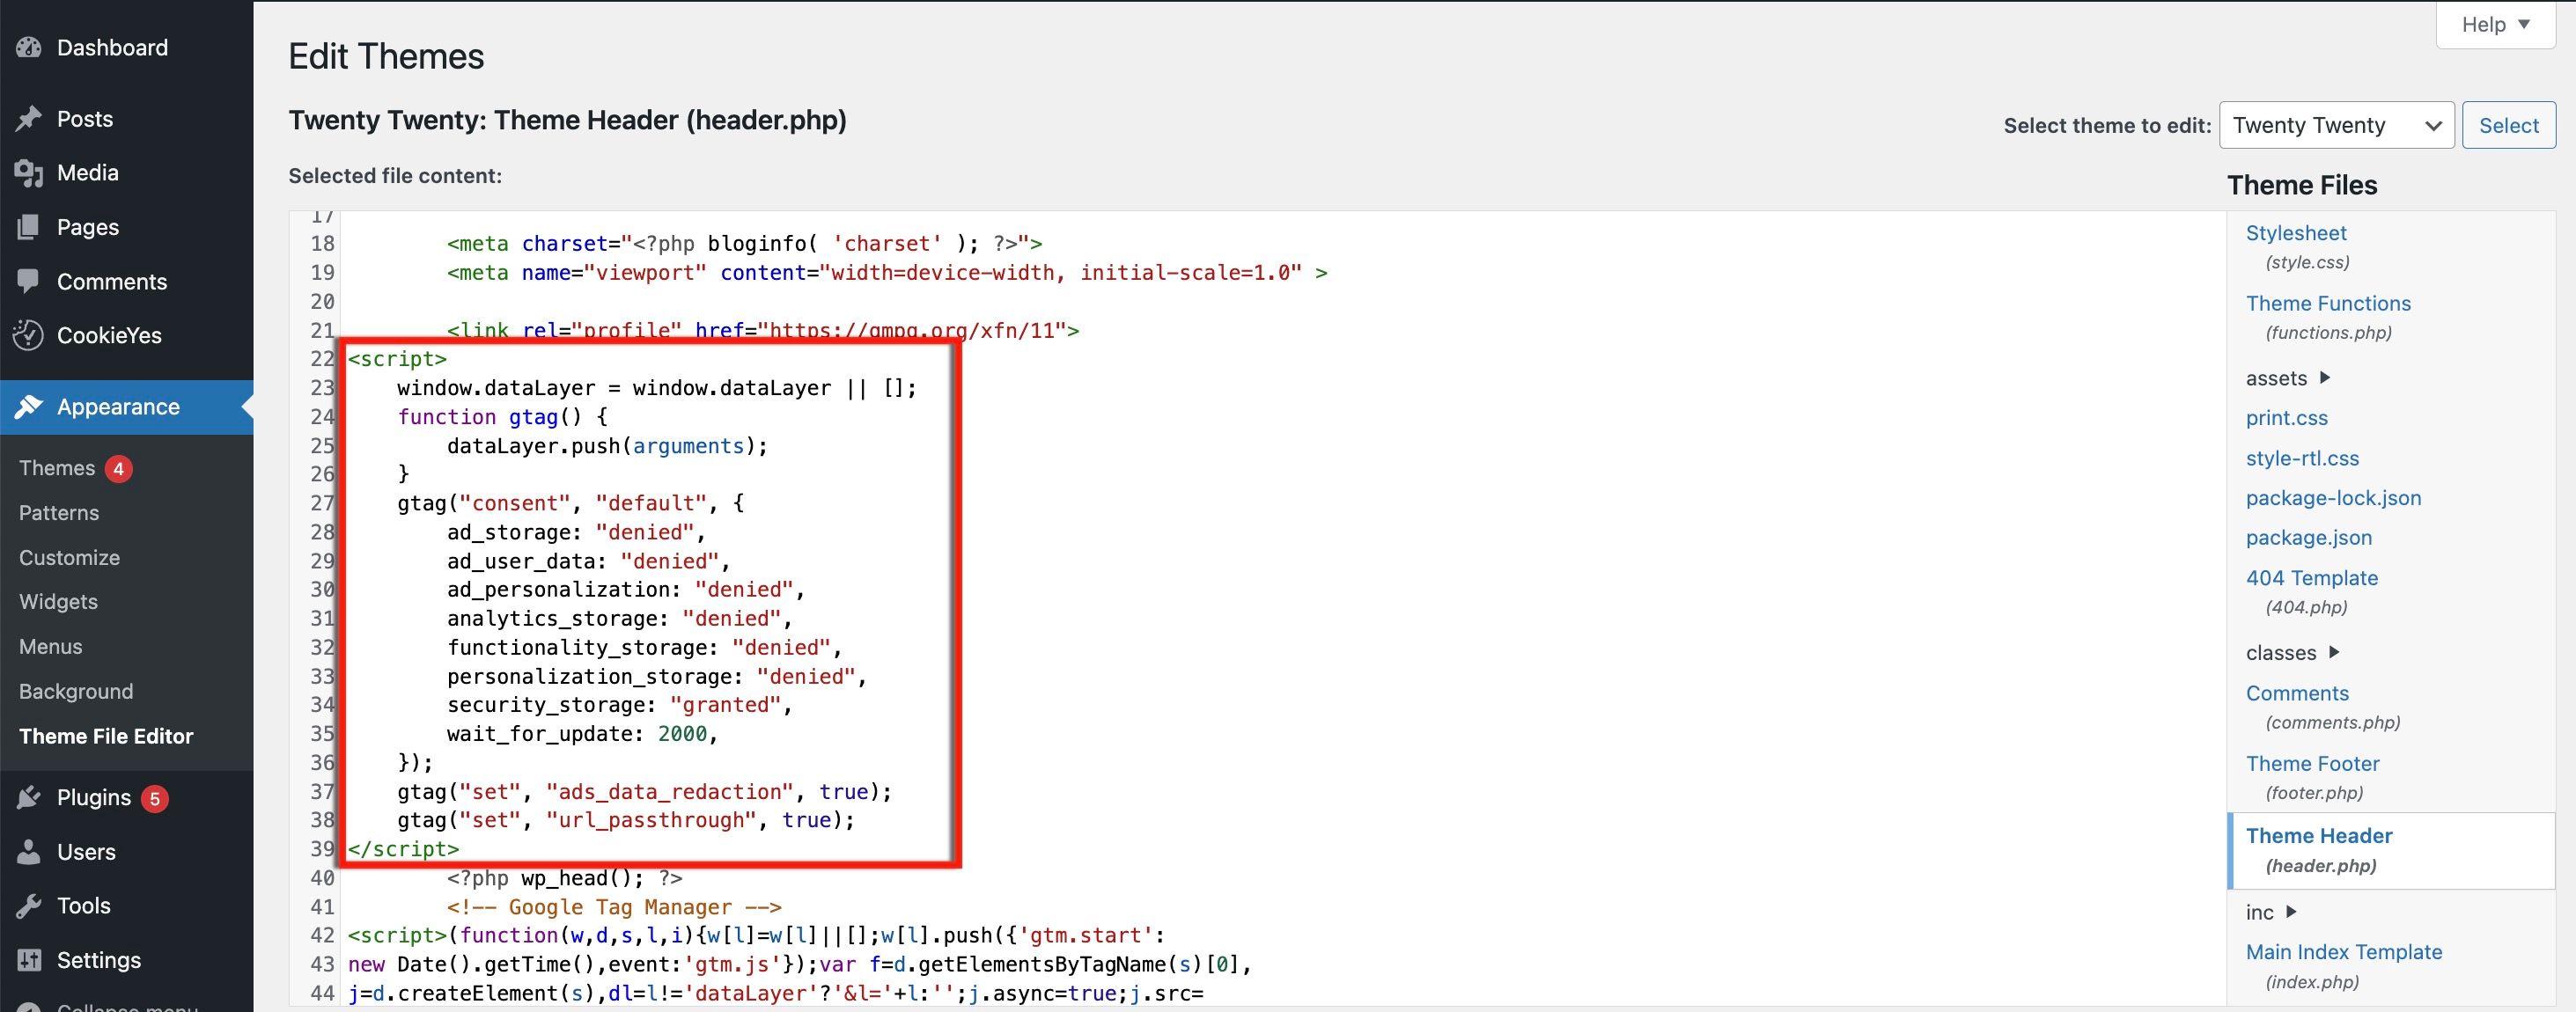Select Theme File Editor submenu

pyautogui.click(x=106, y=736)
